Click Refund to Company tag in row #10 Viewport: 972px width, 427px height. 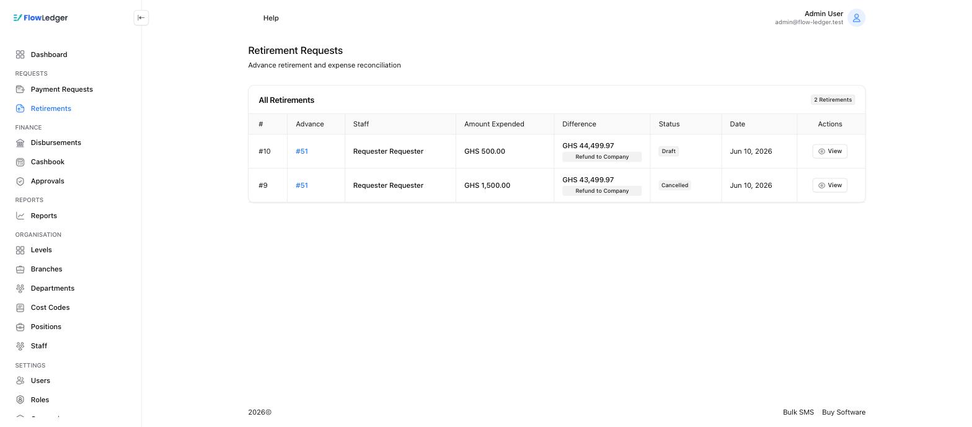point(602,157)
